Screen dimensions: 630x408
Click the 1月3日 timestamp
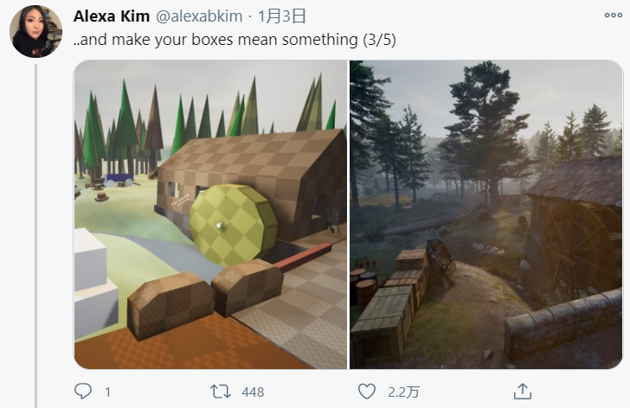pyautogui.click(x=281, y=16)
